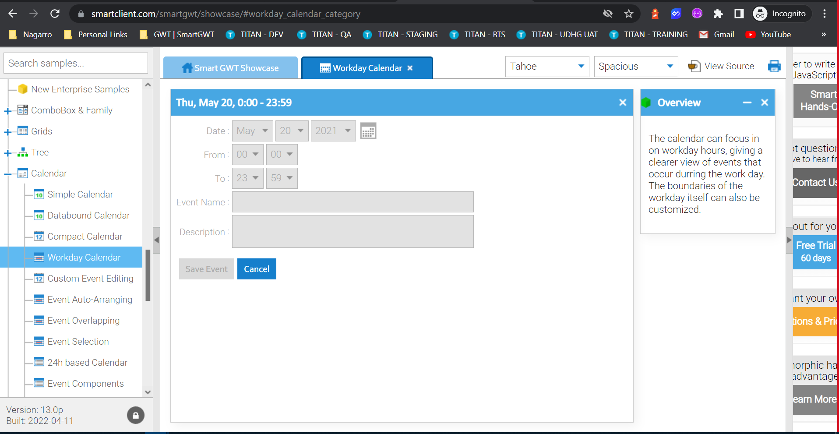Screen dimensions: 839x434
Task: Close the Workday Calendar tab with its X
Action: pyautogui.click(x=410, y=68)
